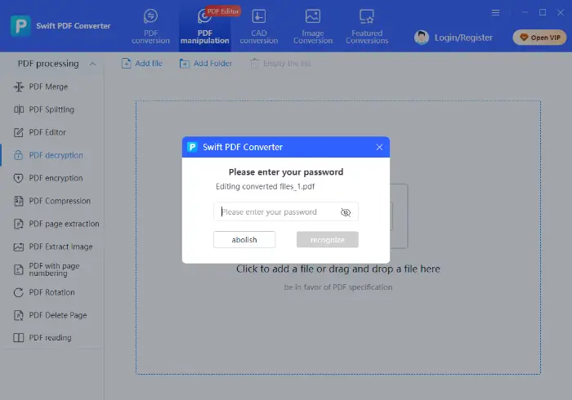Open the hamburger menu icon
Viewport: 572px width, 400px height.
click(x=495, y=13)
